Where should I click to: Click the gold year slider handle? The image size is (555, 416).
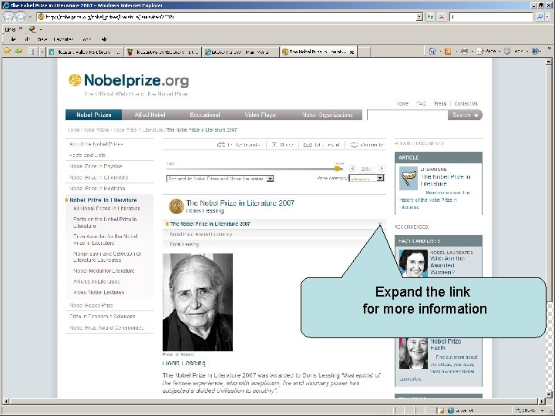tap(338, 169)
